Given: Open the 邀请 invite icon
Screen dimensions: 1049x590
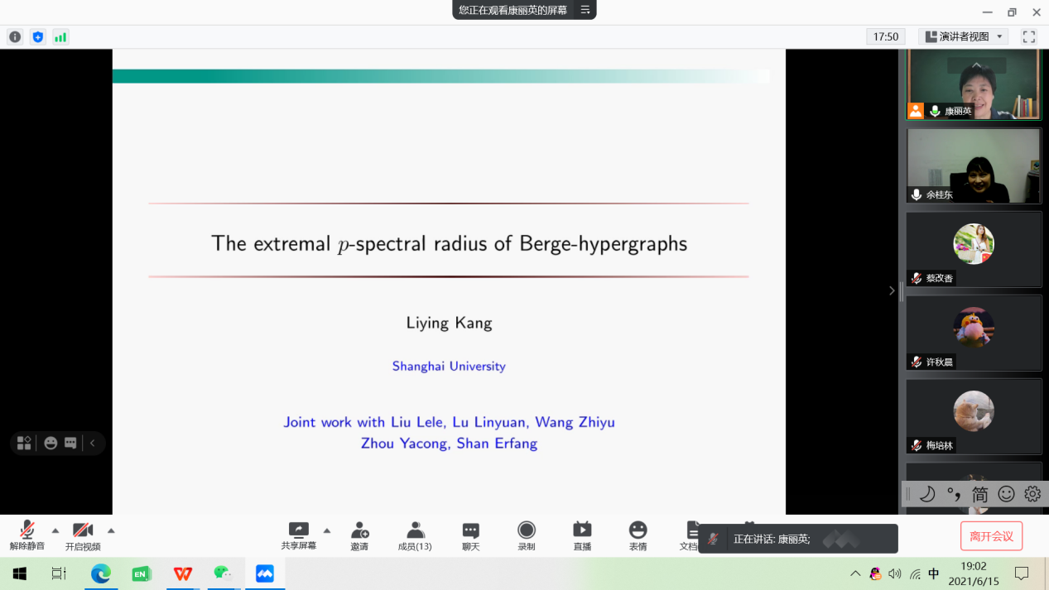Looking at the screenshot, I should (359, 535).
